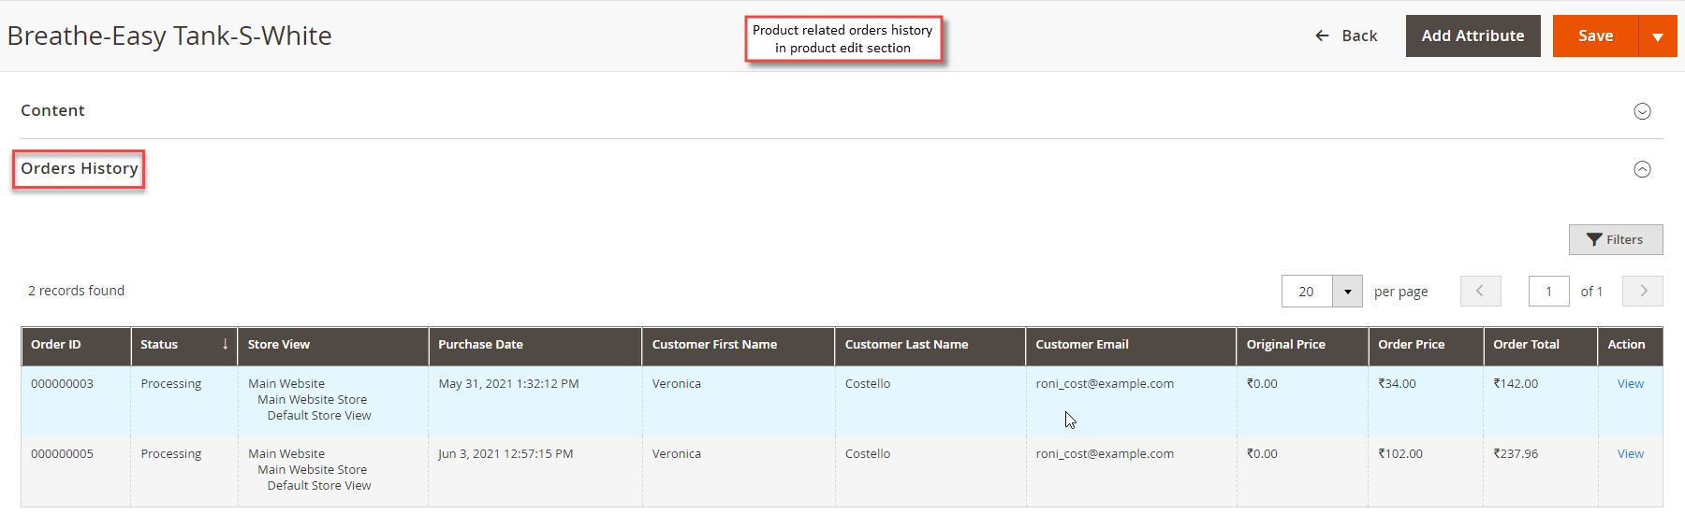Go to the previous page arrow

coord(1480,292)
